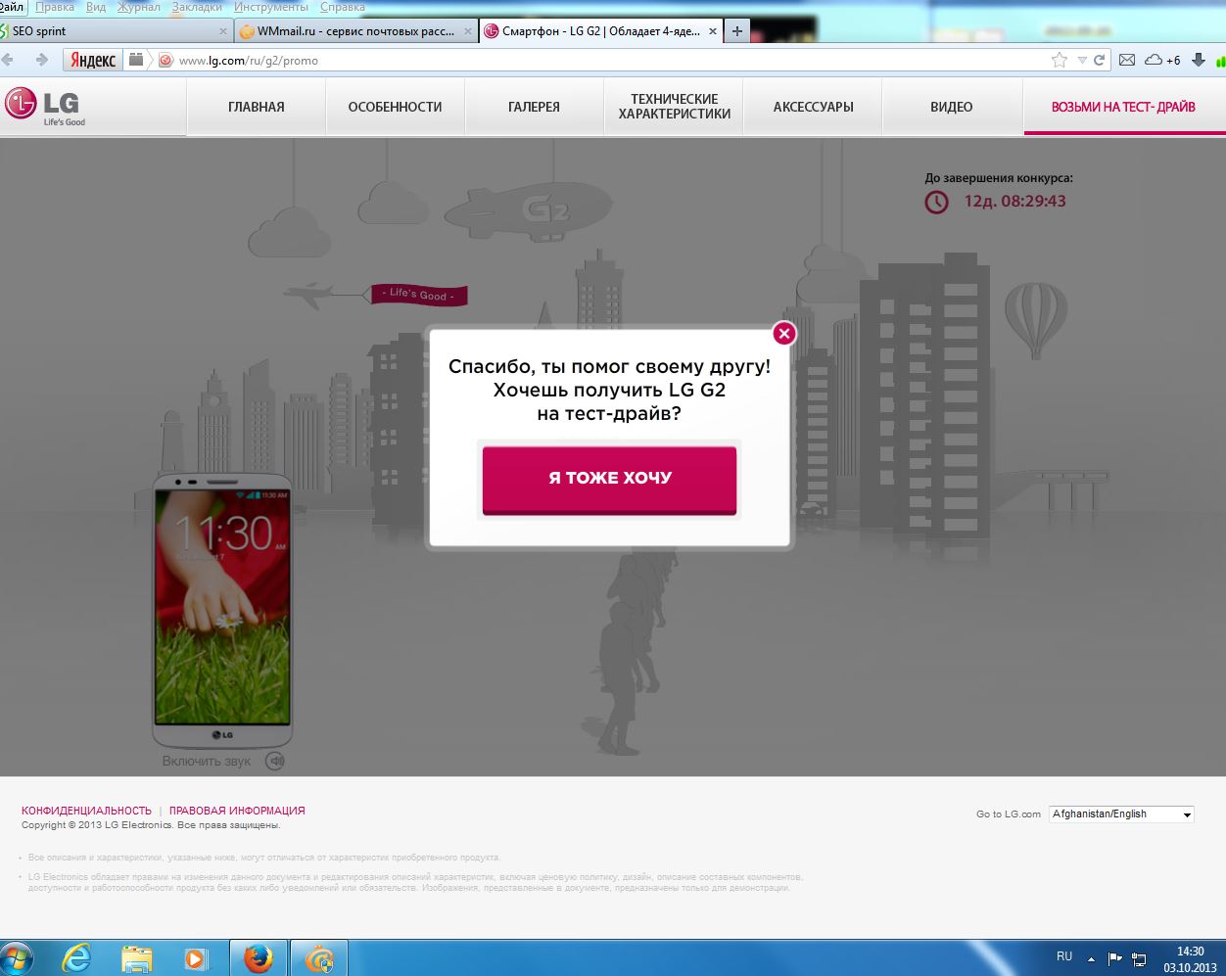Click the lg.com site identity icon
1226x976 pixels.
(165, 60)
